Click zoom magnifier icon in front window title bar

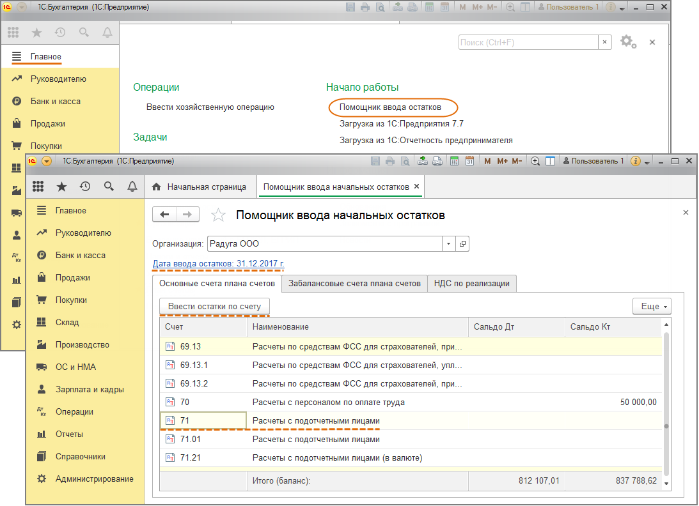click(535, 161)
